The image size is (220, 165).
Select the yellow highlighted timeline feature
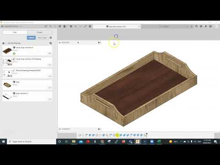[x=117, y=135]
